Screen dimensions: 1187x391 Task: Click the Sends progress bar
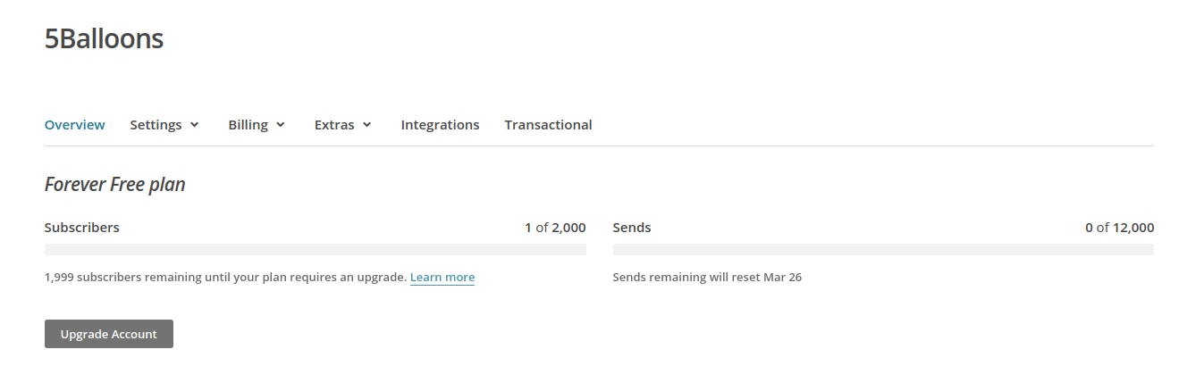click(x=883, y=250)
